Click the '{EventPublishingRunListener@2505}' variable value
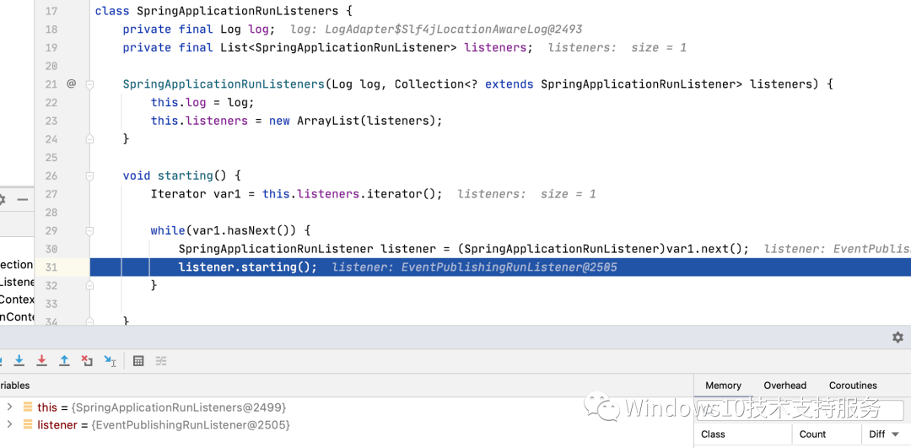Image resolution: width=911 pixels, height=448 pixels. tap(191, 424)
